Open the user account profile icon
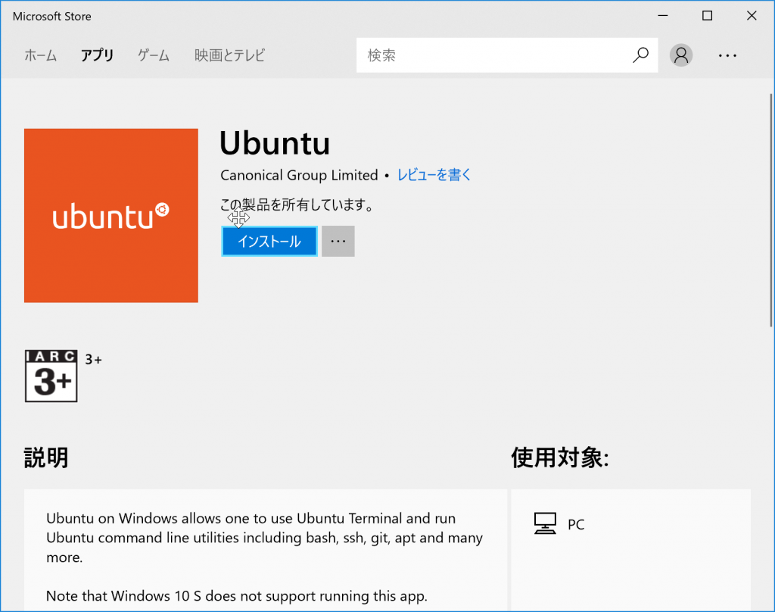The width and height of the screenshot is (775, 612). (681, 55)
